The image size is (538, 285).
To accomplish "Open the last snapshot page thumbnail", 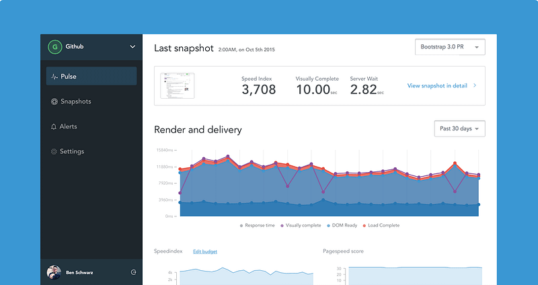I will [178, 86].
